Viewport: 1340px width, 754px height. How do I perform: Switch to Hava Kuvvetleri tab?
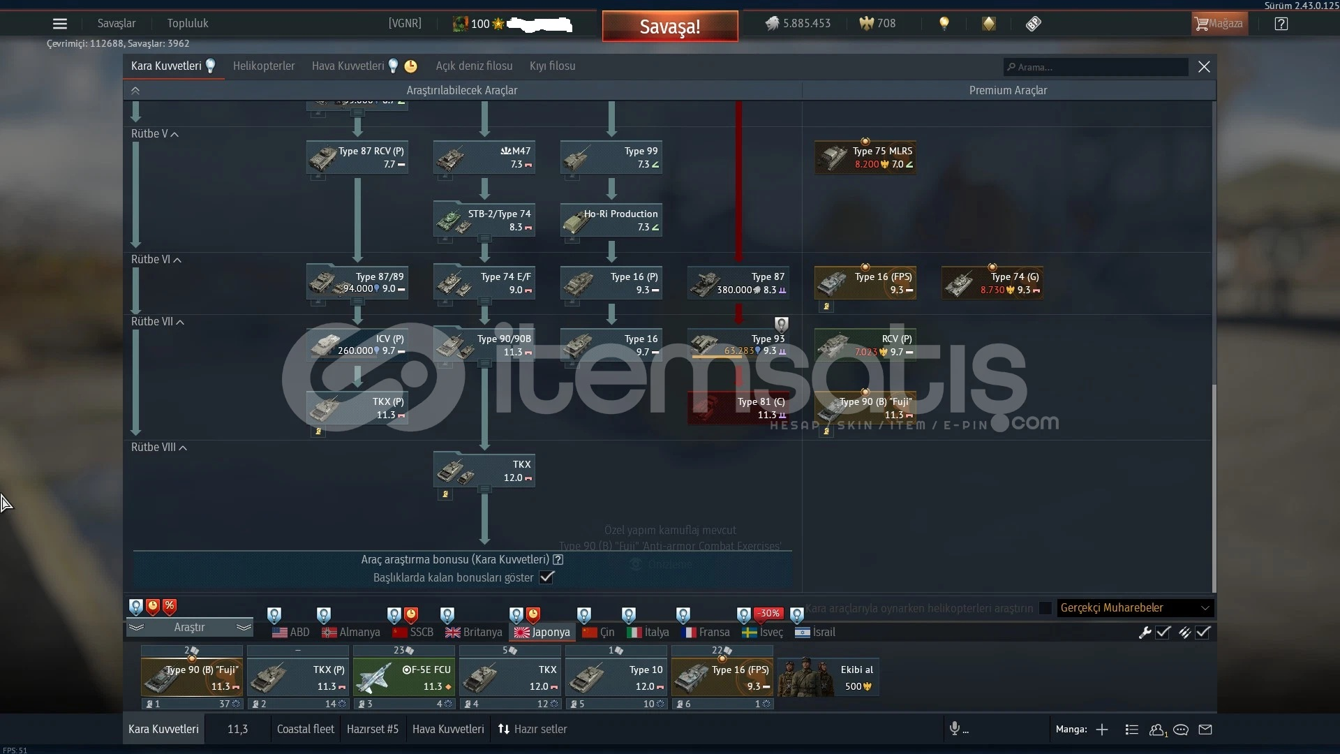(x=348, y=66)
